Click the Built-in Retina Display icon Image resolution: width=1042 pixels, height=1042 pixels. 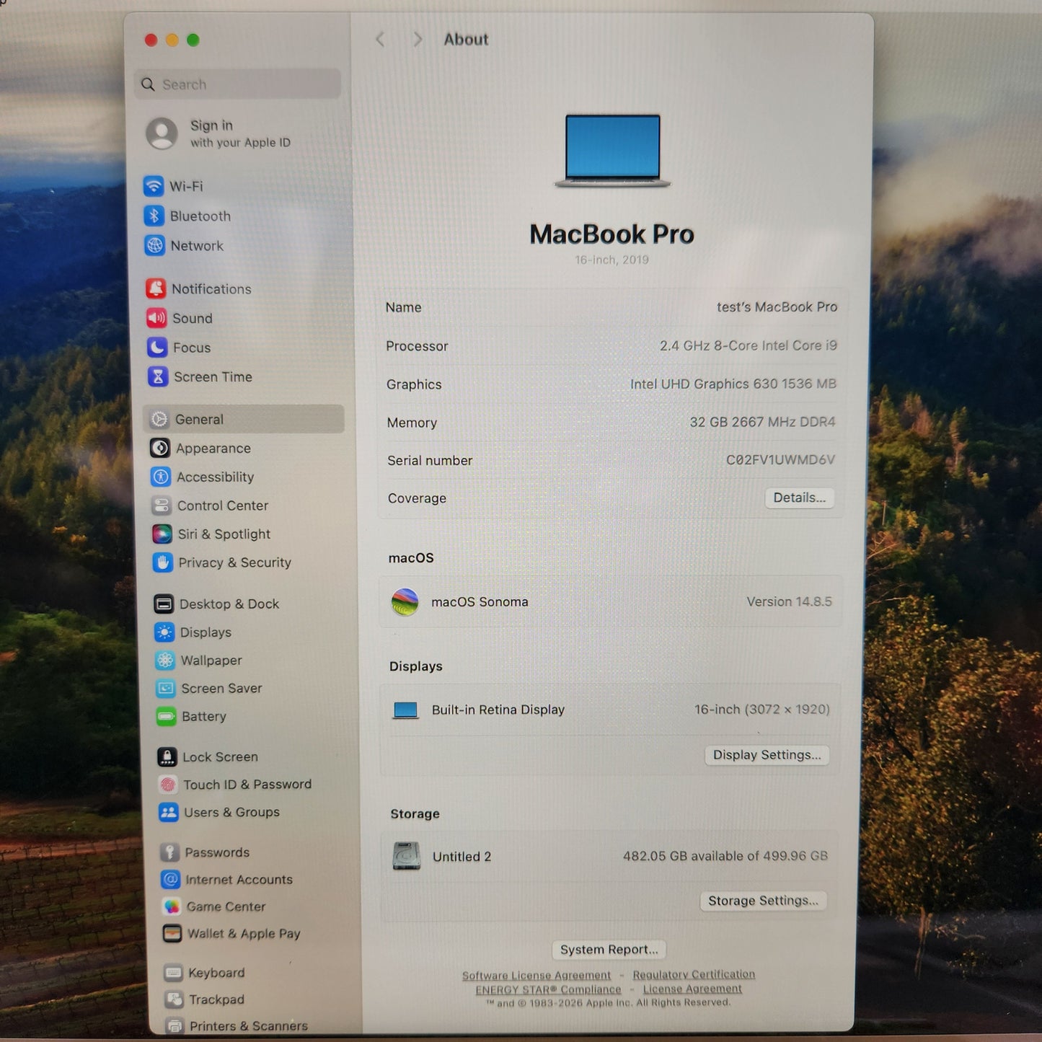[x=405, y=710]
